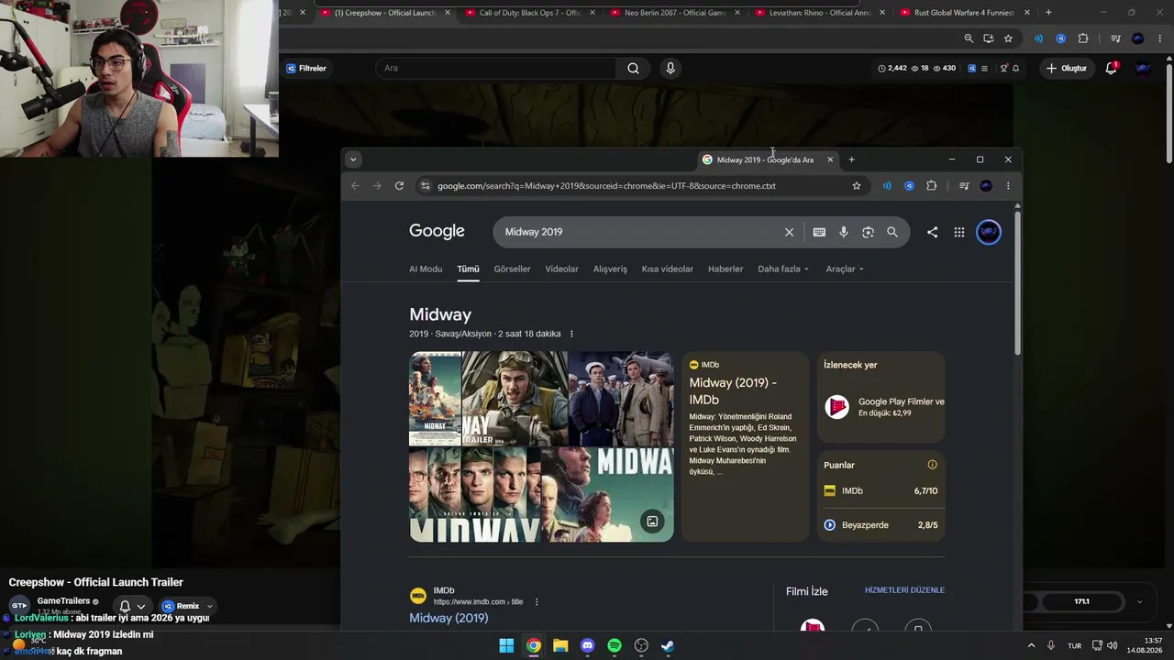1174x660 pixels.
Task: Click the YouTube Oluştur create button
Action: tap(1067, 68)
